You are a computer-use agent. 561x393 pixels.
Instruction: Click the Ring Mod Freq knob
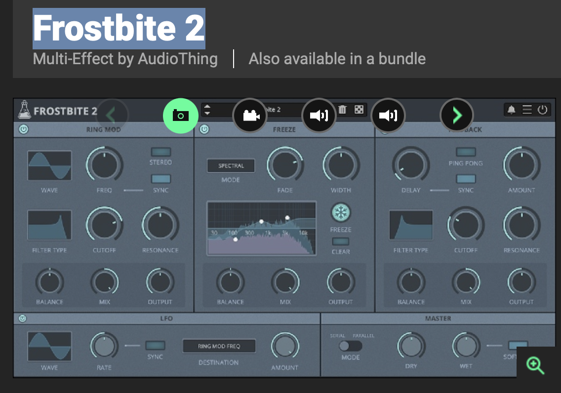tap(105, 165)
